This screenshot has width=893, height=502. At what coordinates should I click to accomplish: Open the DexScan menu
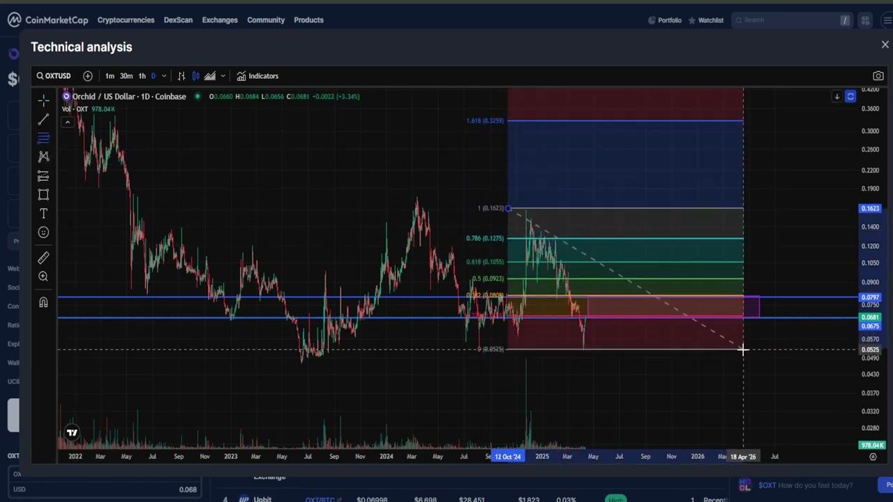pos(178,20)
